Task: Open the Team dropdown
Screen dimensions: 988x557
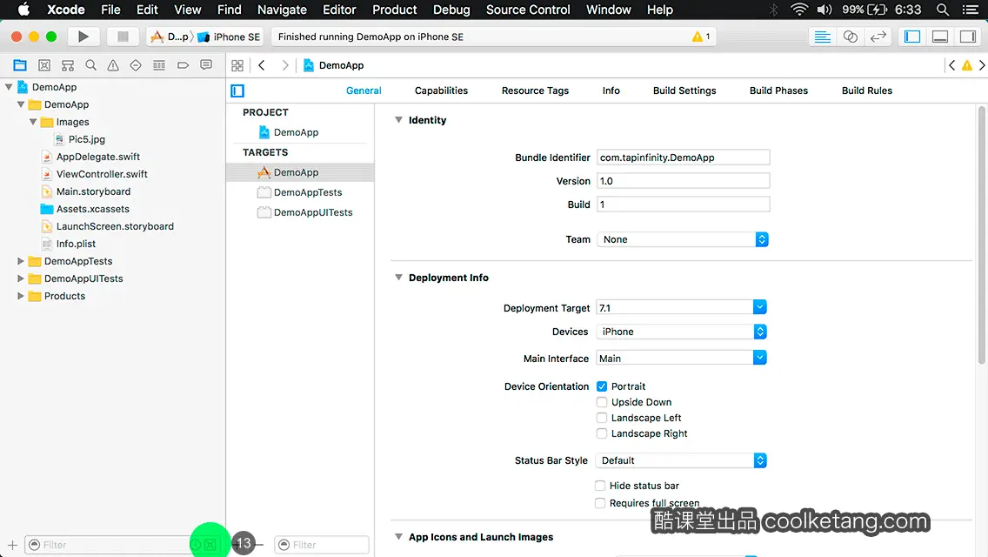Action: (683, 239)
